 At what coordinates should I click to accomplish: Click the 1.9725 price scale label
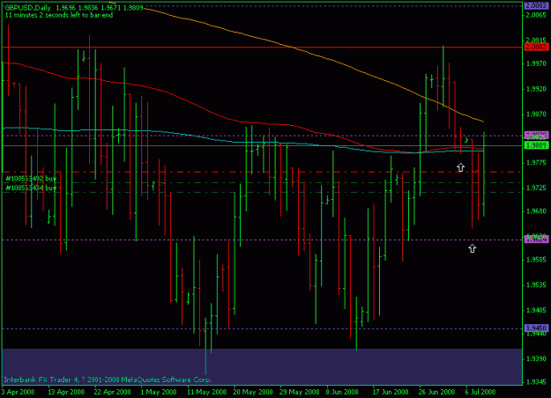(x=536, y=188)
